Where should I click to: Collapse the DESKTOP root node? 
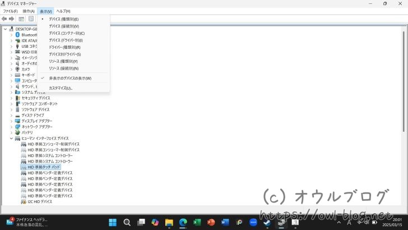pos(5,29)
